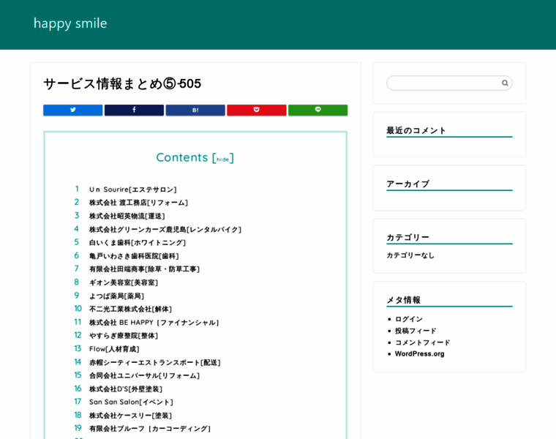Visit the WordPress.org link

(419, 354)
